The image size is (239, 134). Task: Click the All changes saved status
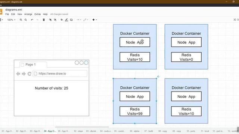click(59, 14)
